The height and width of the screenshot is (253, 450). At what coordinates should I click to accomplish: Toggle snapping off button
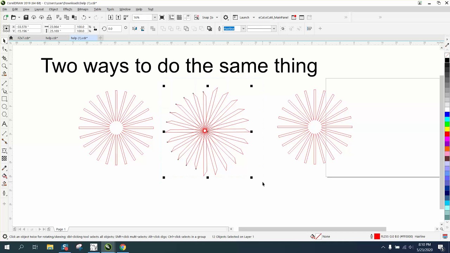(197, 17)
